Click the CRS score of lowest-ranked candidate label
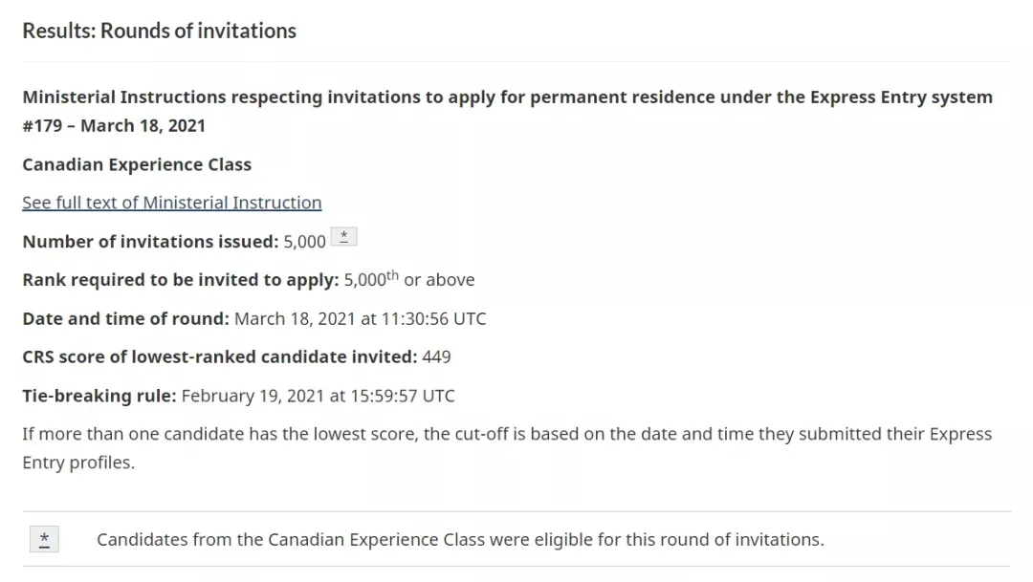Viewport: 1033px width, 582px height. [220, 356]
